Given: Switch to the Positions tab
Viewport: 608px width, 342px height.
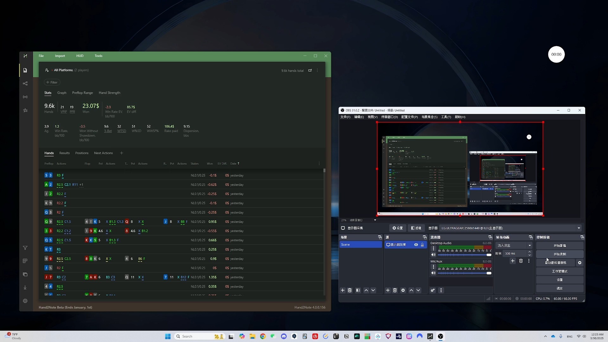Looking at the screenshot, I should pos(82,153).
